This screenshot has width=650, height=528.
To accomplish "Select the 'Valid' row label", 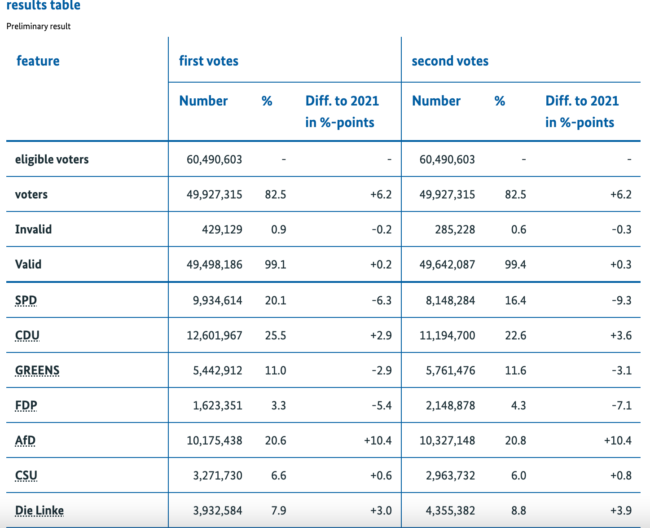I will [x=28, y=264].
